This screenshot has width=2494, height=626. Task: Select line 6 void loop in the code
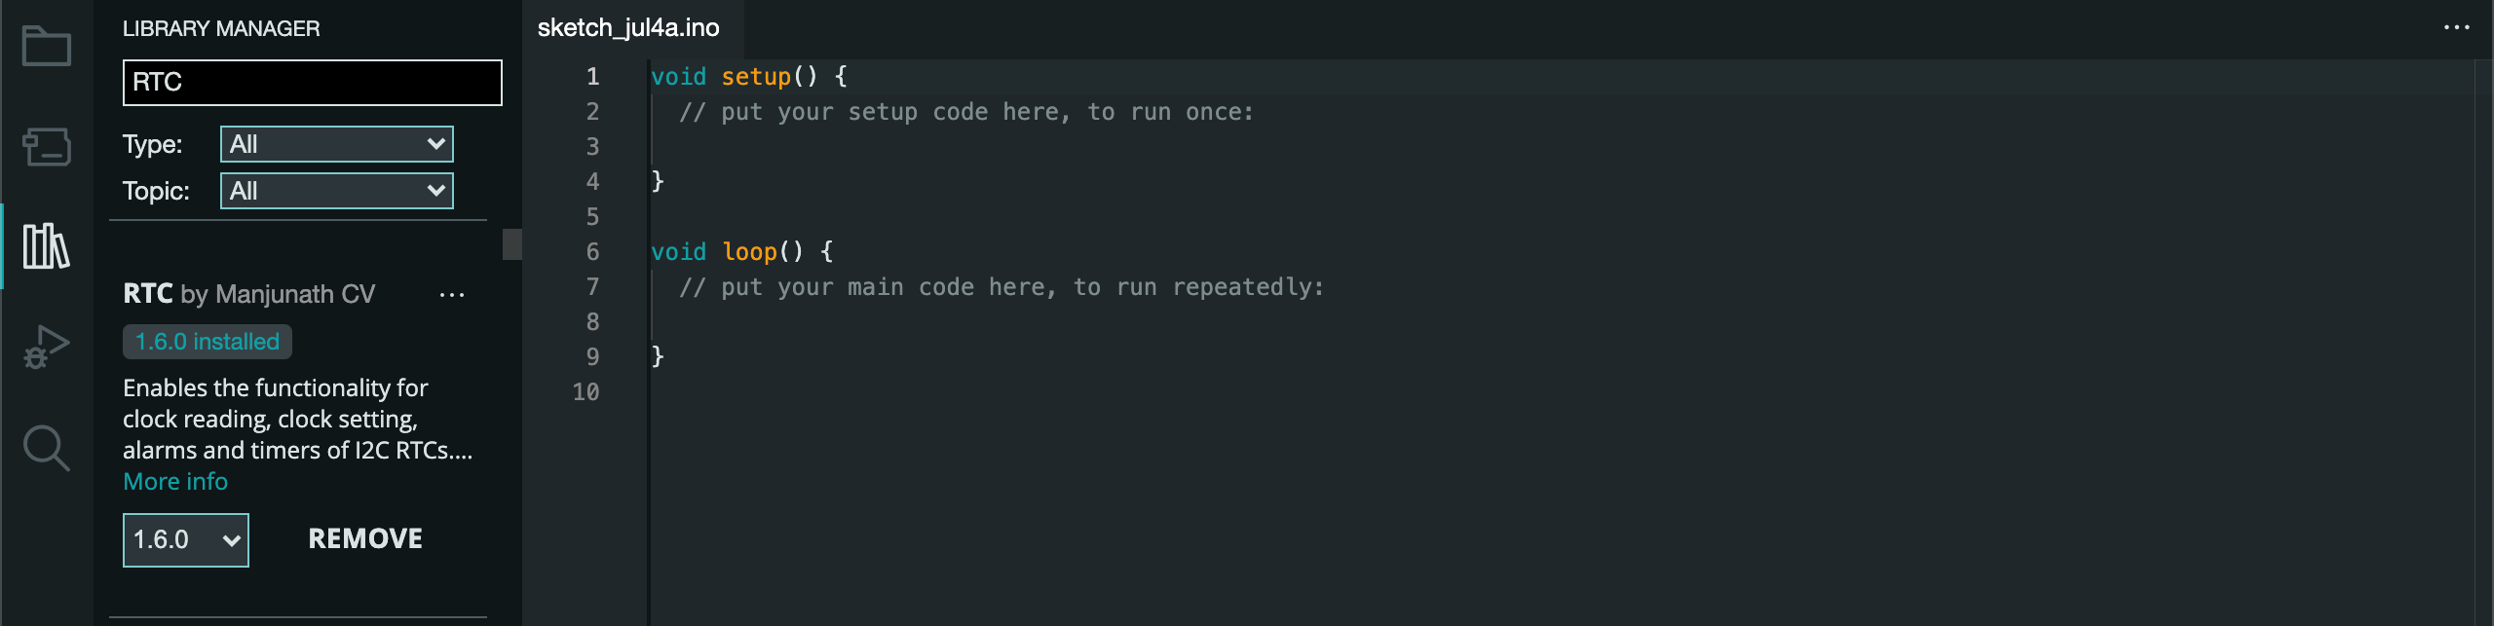[740, 251]
